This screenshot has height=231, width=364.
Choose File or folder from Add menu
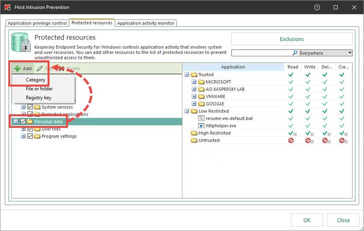point(39,89)
